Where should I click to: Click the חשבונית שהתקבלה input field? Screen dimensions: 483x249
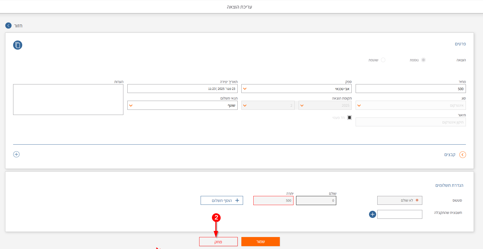click(x=400, y=214)
